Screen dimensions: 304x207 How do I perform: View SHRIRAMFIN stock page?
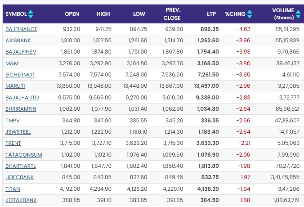(x=21, y=109)
